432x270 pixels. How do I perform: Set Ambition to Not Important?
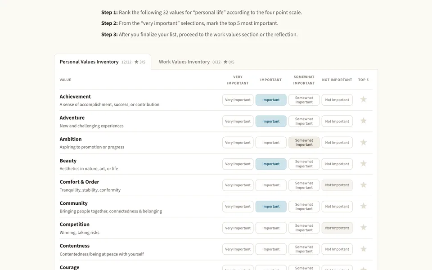point(337,143)
